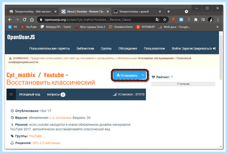Screen dimensions: 228x154
Task: Bookmark this page with the star icon
Action: 165,19
